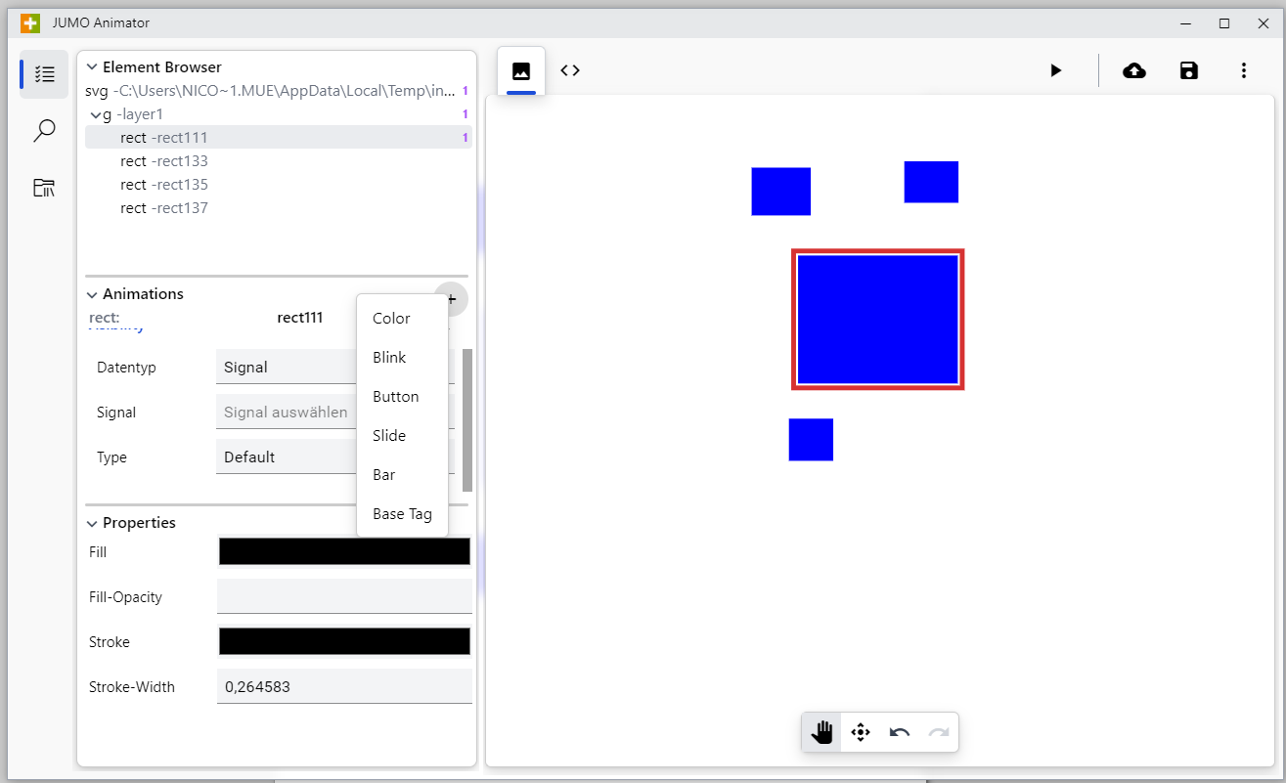Switch to the code view tab
The height and width of the screenshot is (783, 1286).
(x=570, y=70)
